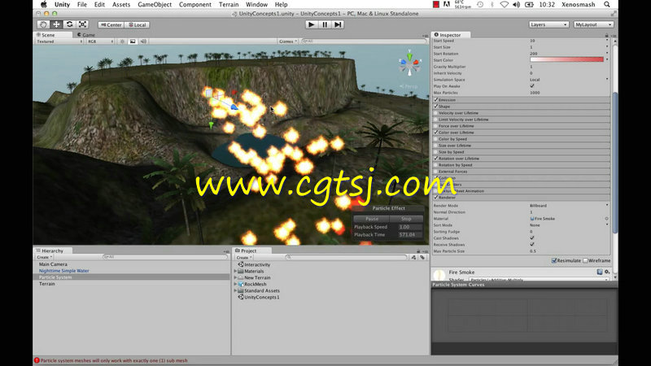Open Fire Smoke material help icon

600,272
